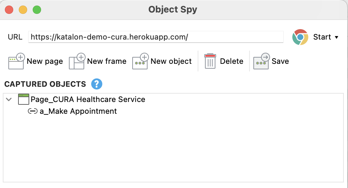Select Page_CURA Healthcare Service in the tree

(88, 100)
